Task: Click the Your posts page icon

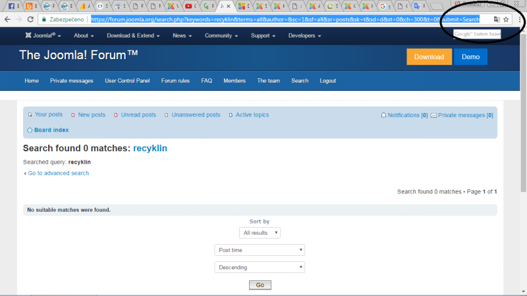Action: 30,114
